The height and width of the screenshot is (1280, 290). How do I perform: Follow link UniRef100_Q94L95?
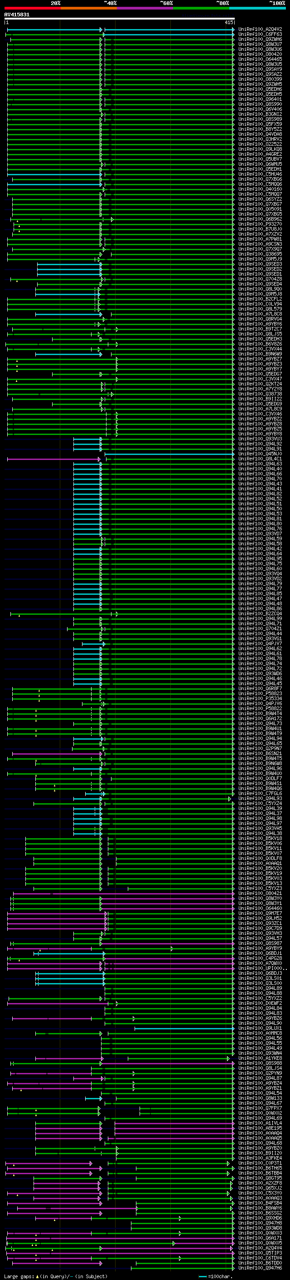[260, 558]
